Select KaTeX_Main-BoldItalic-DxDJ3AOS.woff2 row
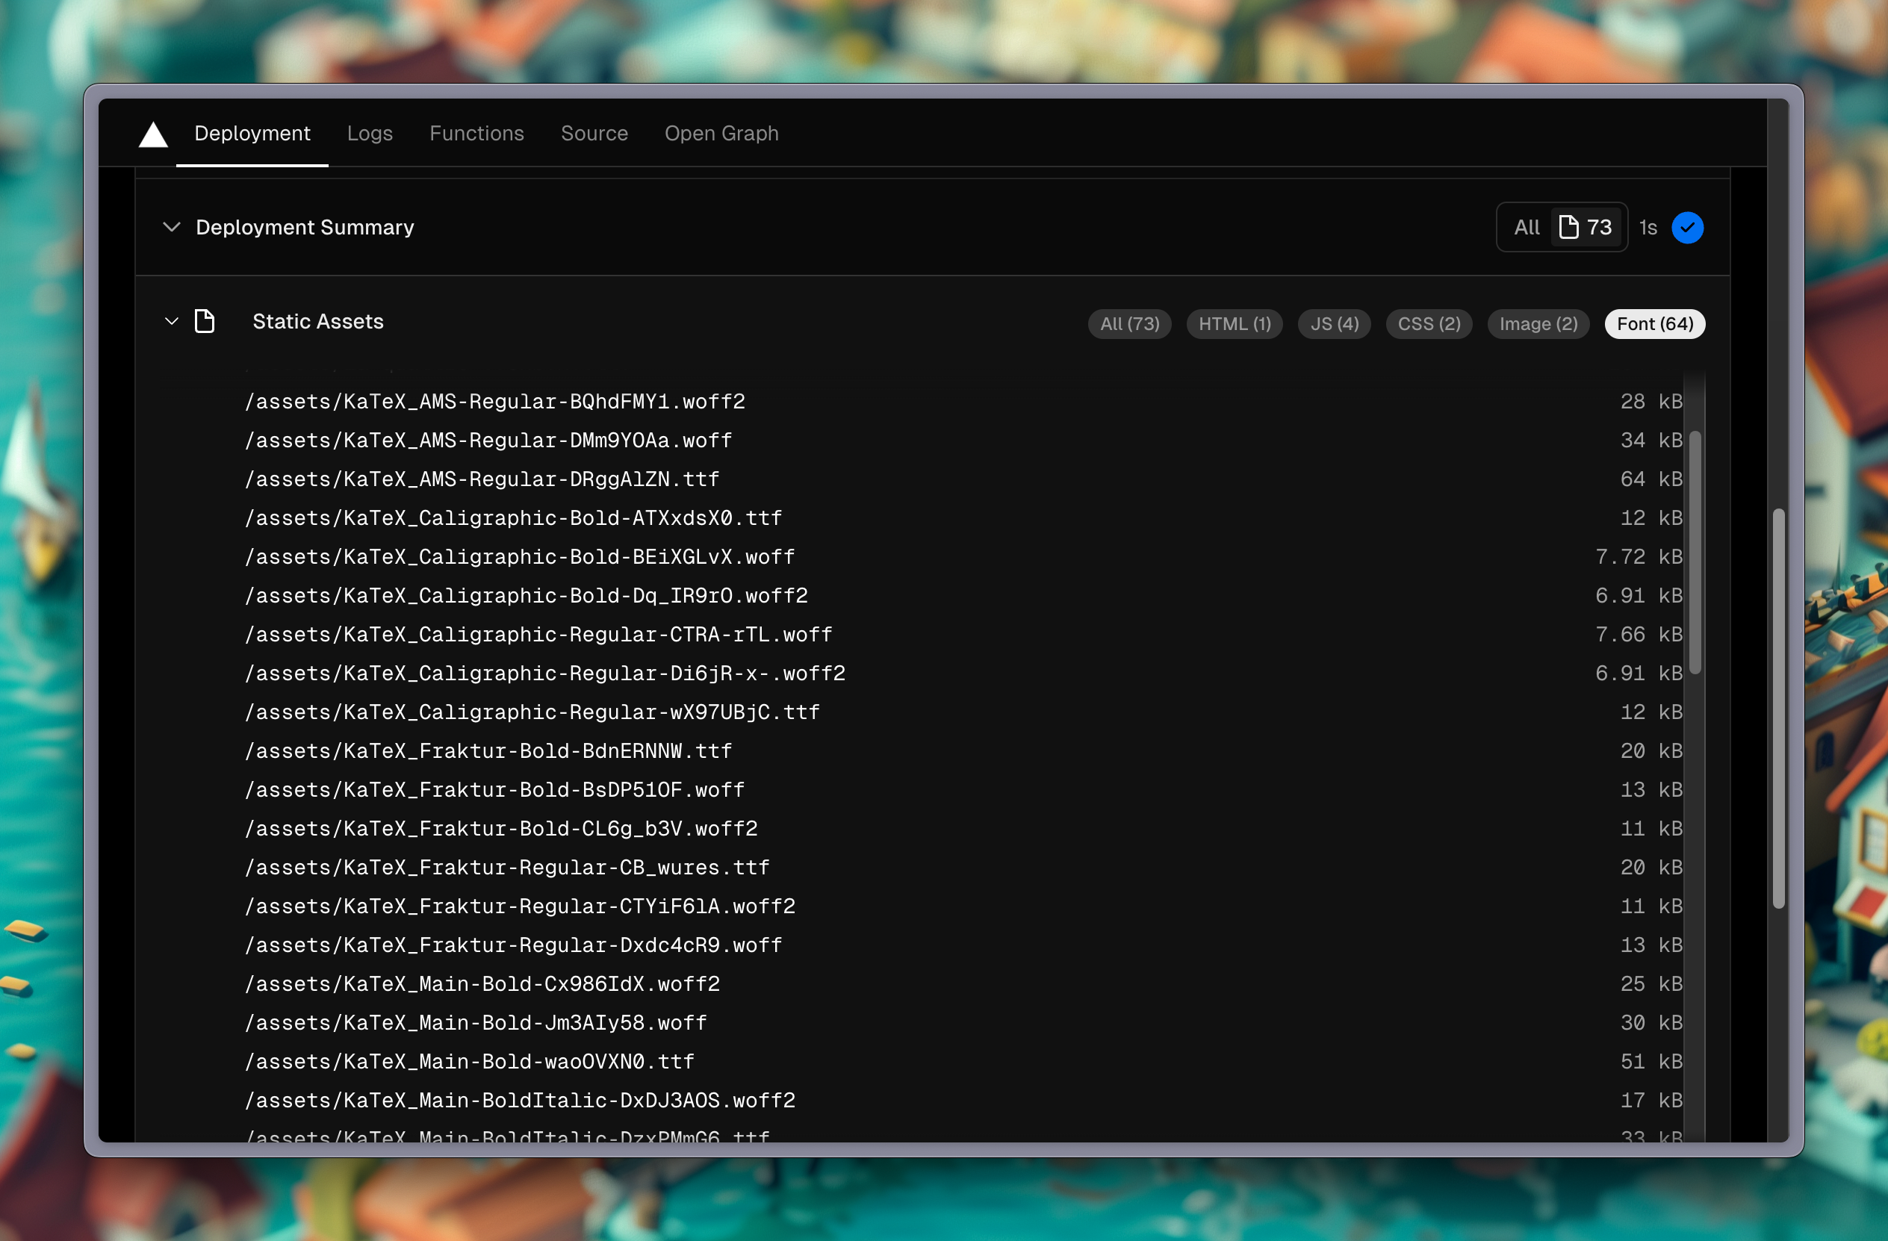The image size is (1888, 1241). point(963,1101)
